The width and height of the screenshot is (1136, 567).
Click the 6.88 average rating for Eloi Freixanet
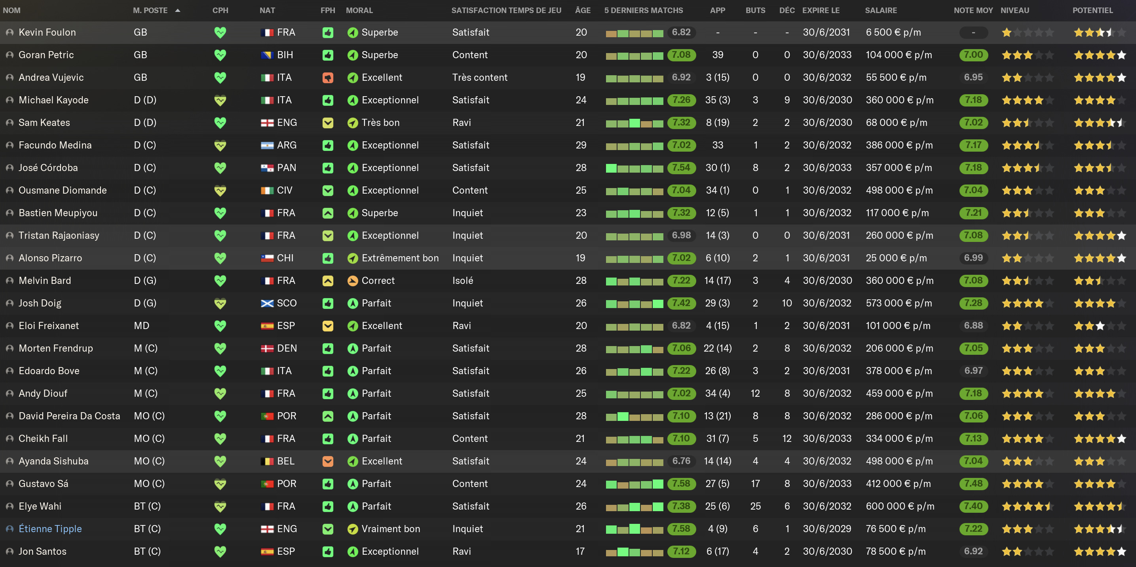point(973,325)
